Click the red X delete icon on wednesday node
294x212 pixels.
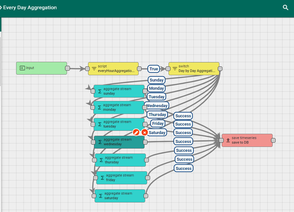[x=145, y=132]
